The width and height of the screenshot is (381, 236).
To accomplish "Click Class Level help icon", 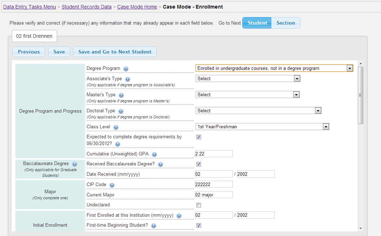I will (x=116, y=127).
